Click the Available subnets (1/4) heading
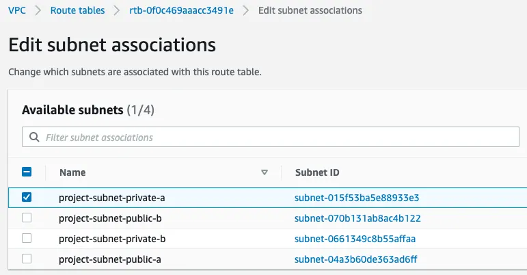Screen dimensions: 527x275 tap(88, 110)
